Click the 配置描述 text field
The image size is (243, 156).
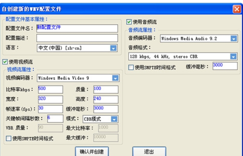point(77,38)
